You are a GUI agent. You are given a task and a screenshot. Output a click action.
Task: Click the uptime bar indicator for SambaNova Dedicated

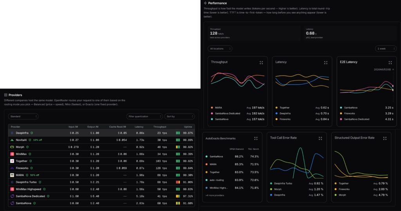(178, 196)
